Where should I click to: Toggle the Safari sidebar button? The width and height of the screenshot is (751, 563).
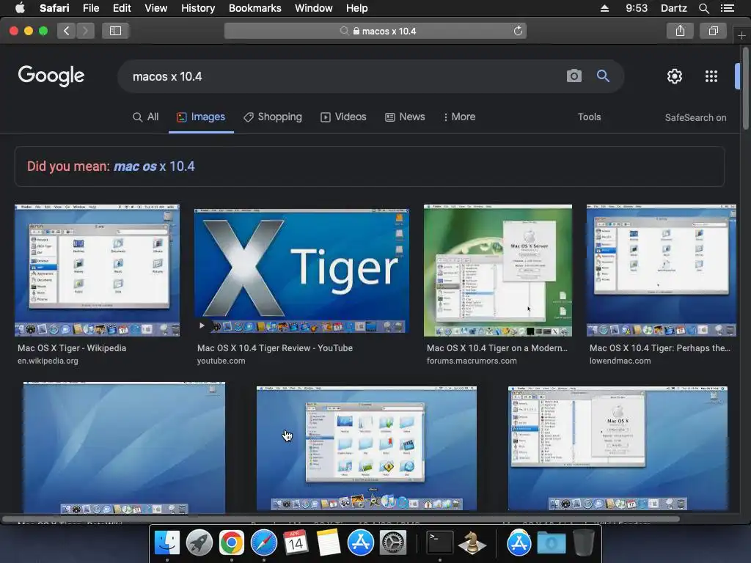tap(115, 31)
